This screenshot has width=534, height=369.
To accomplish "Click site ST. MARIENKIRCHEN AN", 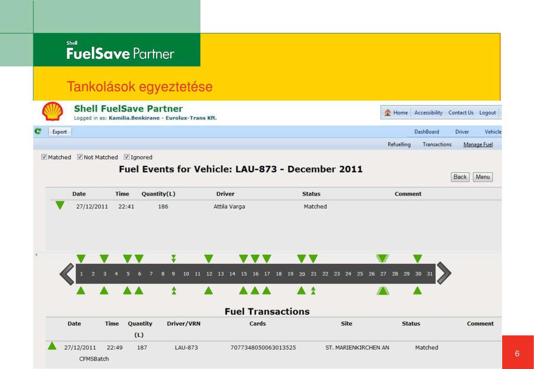I will pos(357,348).
